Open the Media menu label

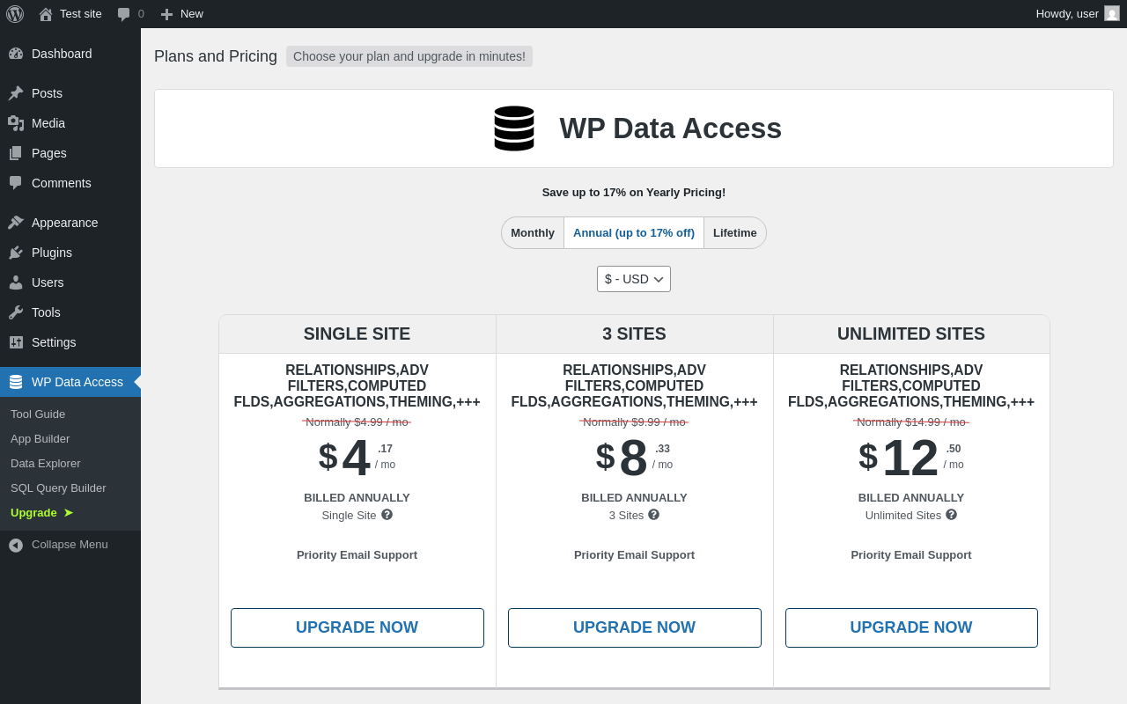point(48,123)
